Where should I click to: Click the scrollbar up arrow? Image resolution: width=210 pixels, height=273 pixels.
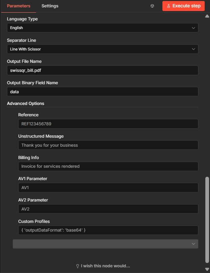207,16
